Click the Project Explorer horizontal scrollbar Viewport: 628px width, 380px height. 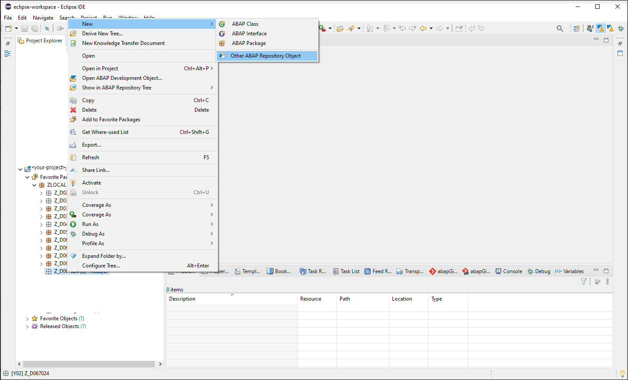(89, 364)
